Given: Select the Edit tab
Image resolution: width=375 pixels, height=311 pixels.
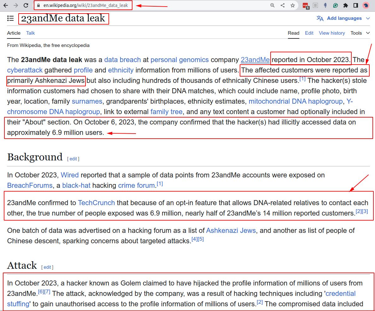Looking at the screenshot, I should (309, 33).
